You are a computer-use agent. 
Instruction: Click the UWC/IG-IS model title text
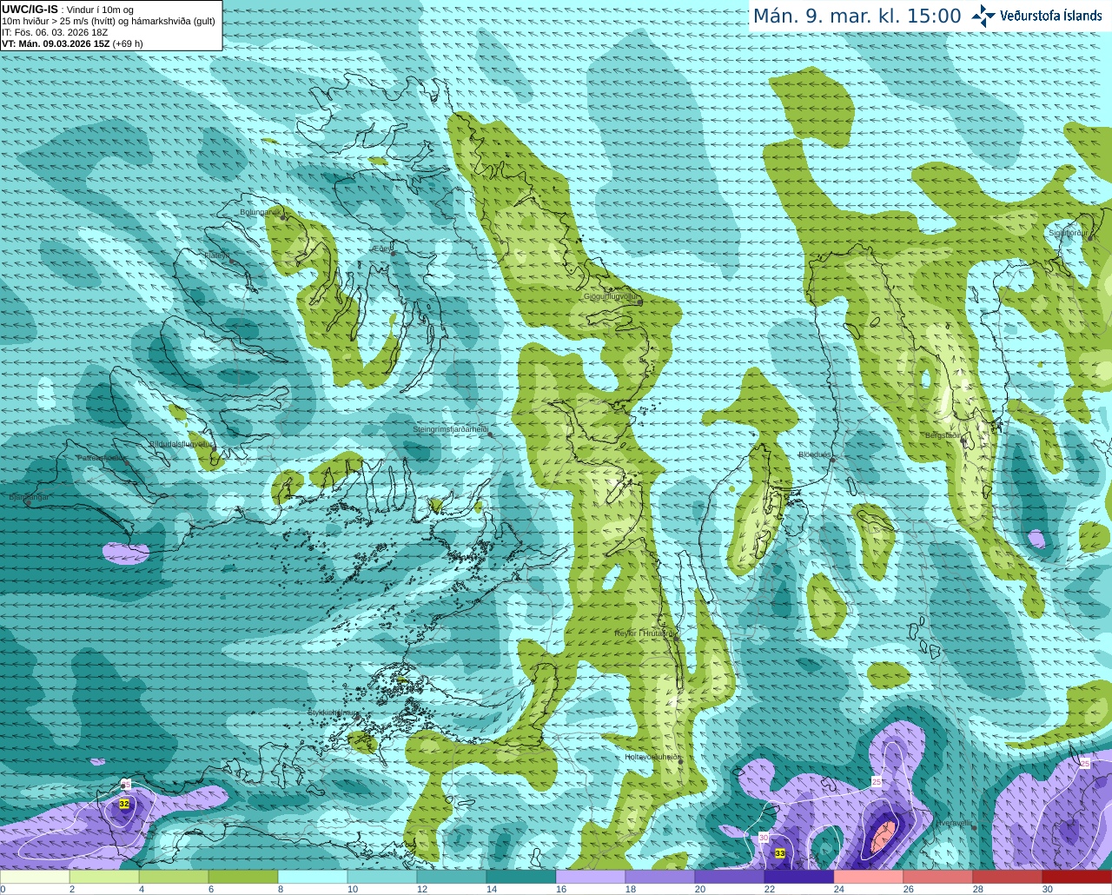[x=30, y=10]
